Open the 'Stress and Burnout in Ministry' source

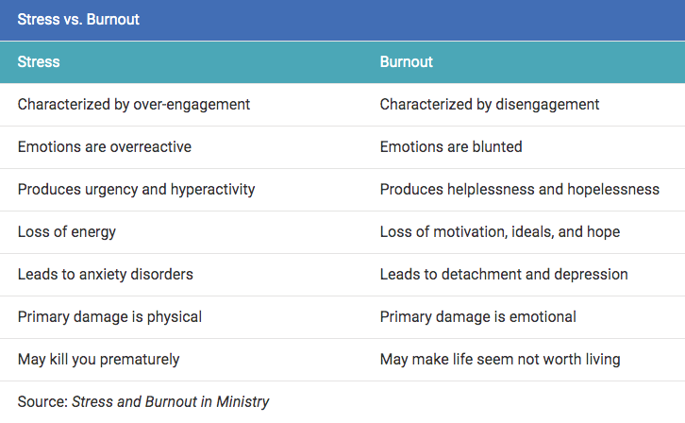pos(171,401)
